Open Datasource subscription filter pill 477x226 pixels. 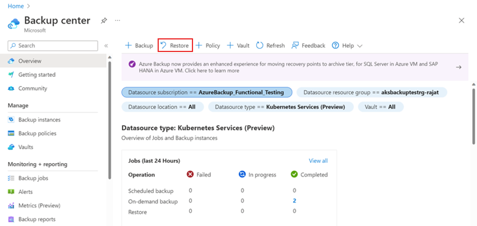click(x=206, y=93)
